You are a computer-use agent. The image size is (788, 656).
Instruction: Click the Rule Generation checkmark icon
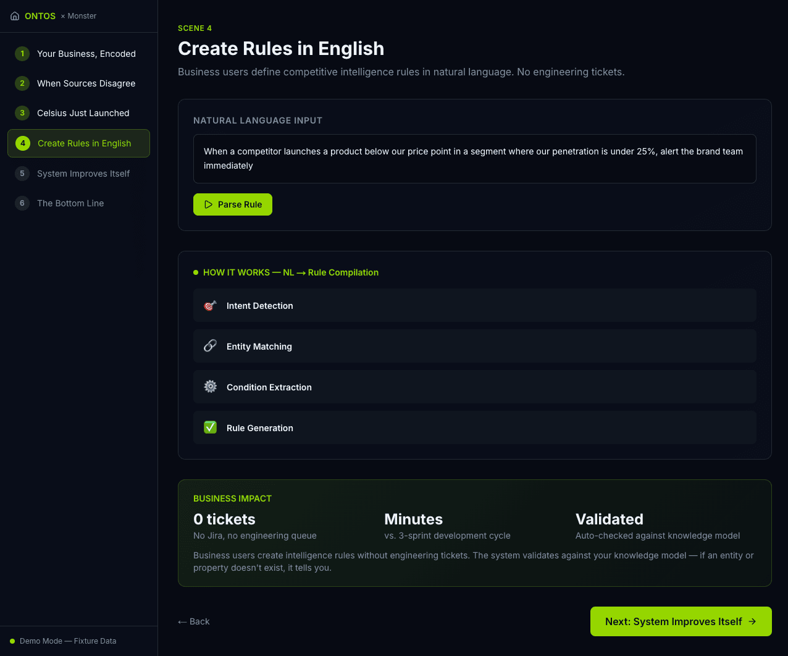210,427
